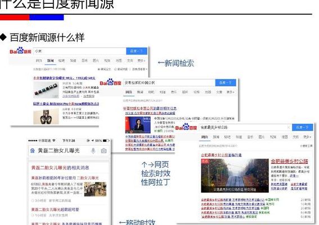
Task: Select the 新闻 tab in the 安哥拉 window
Action: click(140, 92)
